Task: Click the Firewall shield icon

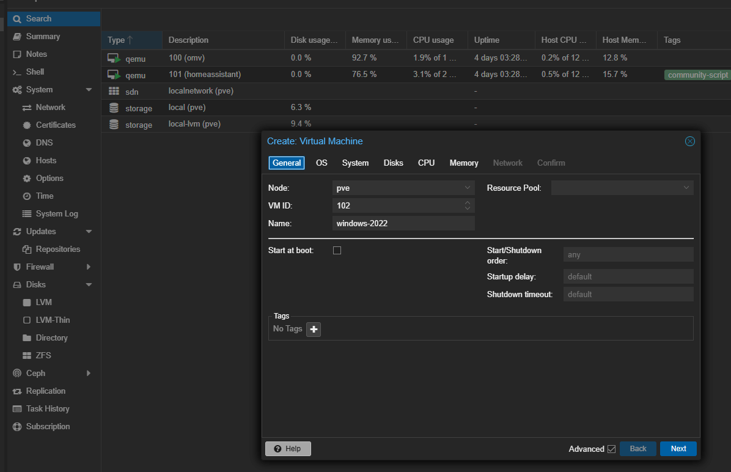Action: 17,267
